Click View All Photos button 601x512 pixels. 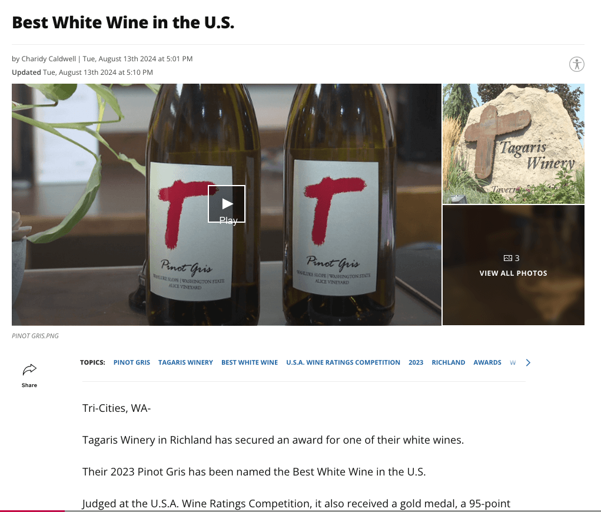513,273
